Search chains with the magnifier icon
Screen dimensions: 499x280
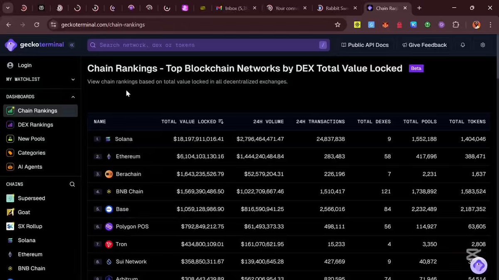coord(72,184)
